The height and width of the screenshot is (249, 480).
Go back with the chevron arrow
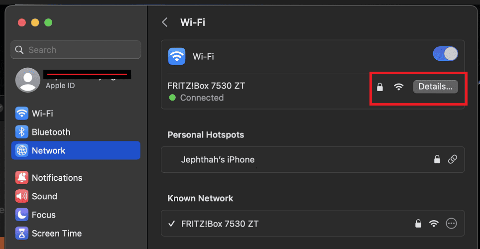(x=165, y=22)
